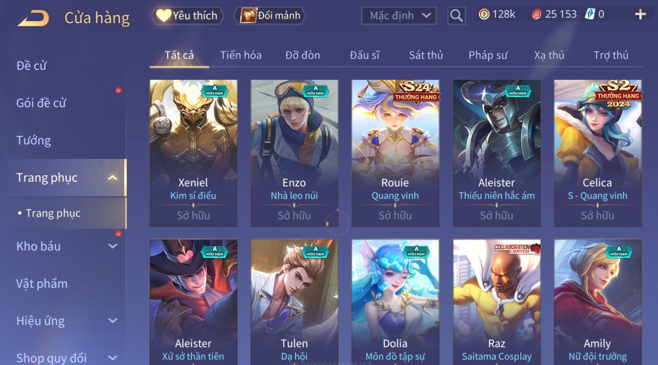Select the Raz Saitama Cosplay skin card

click(497, 302)
